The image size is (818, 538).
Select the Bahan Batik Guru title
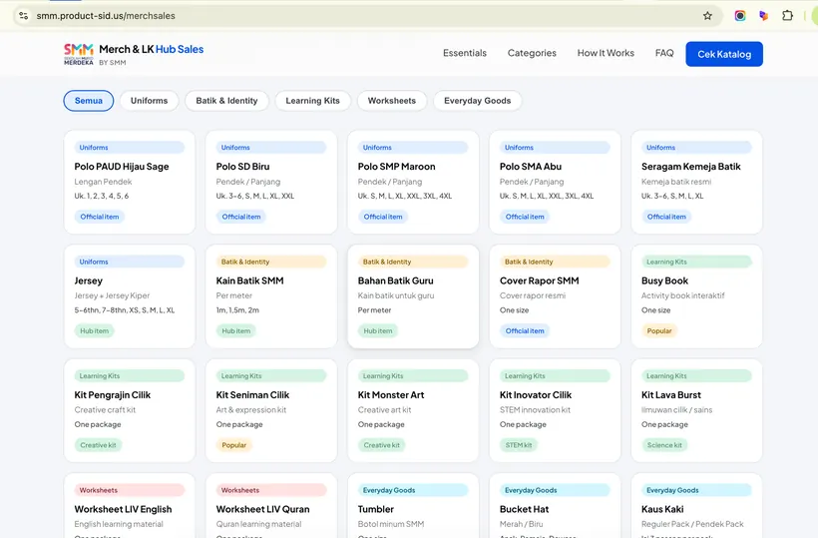point(395,280)
